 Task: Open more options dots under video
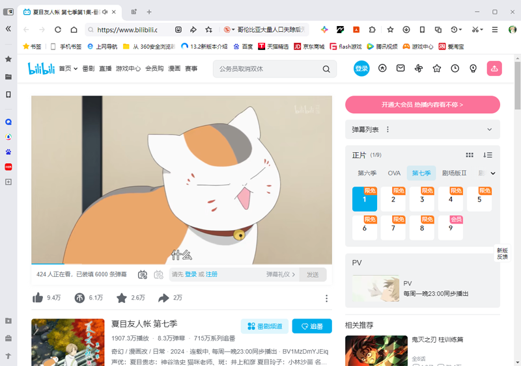pos(327,298)
